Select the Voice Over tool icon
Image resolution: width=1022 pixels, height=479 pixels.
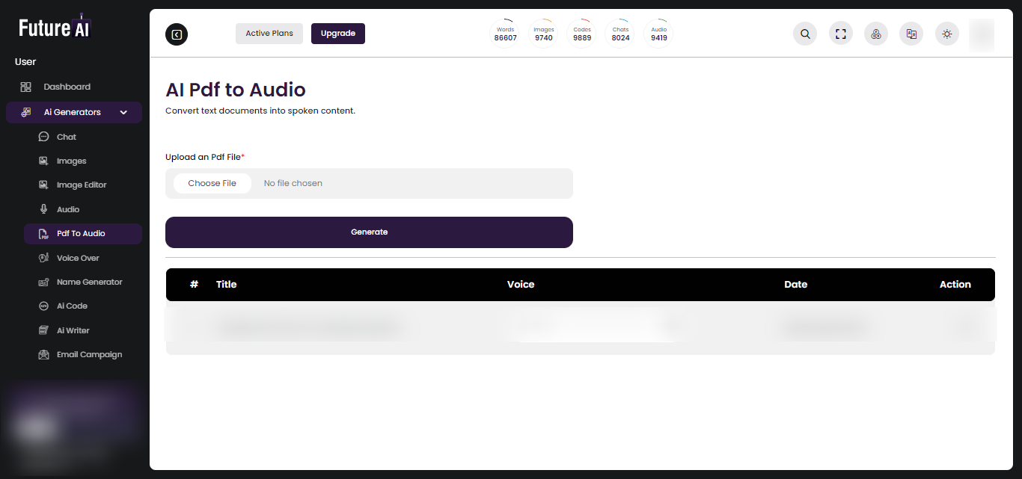pyautogui.click(x=44, y=258)
